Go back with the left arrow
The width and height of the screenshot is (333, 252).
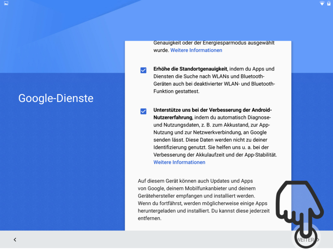coord(15,240)
